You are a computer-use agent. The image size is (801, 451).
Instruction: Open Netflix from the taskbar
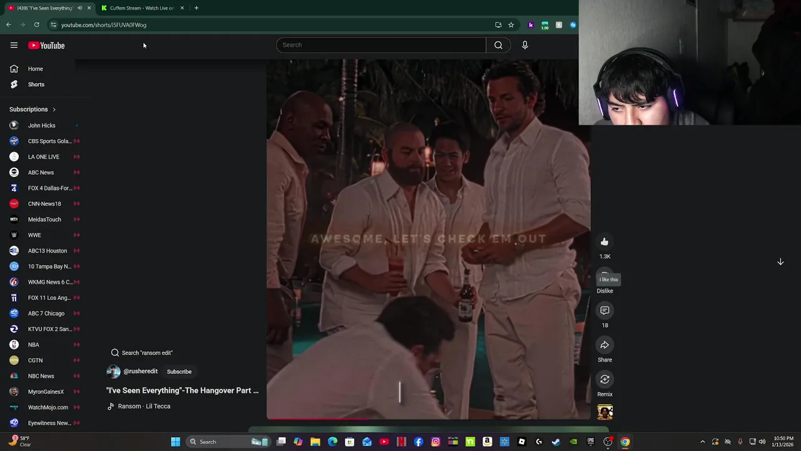(x=401, y=442)
